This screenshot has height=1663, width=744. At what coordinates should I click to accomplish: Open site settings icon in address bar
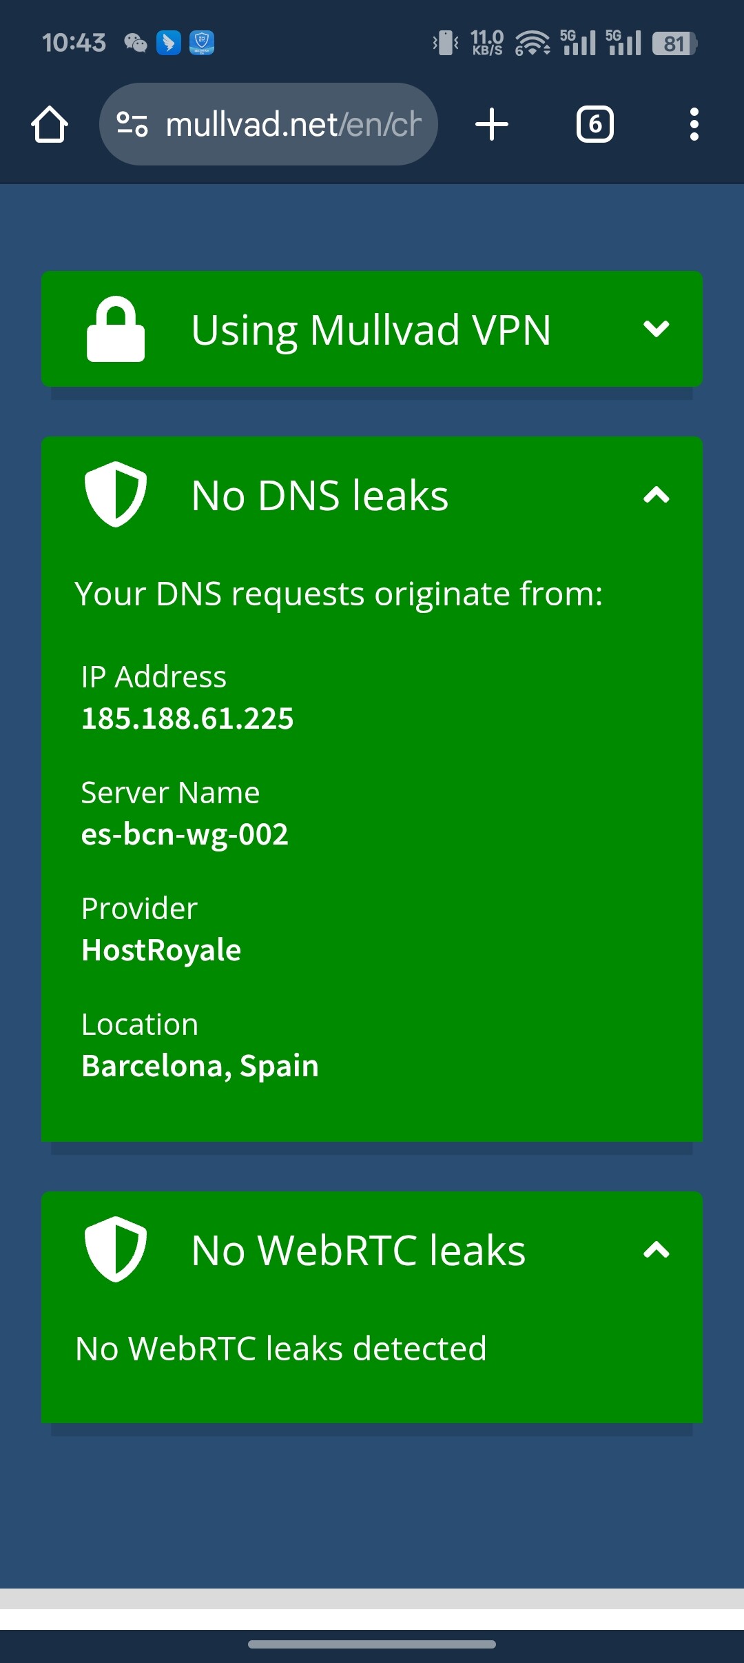[x=132, y=125]
